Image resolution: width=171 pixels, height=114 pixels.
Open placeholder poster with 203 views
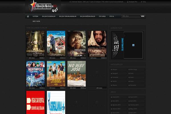pyautogui.click(x=97, y=74)
